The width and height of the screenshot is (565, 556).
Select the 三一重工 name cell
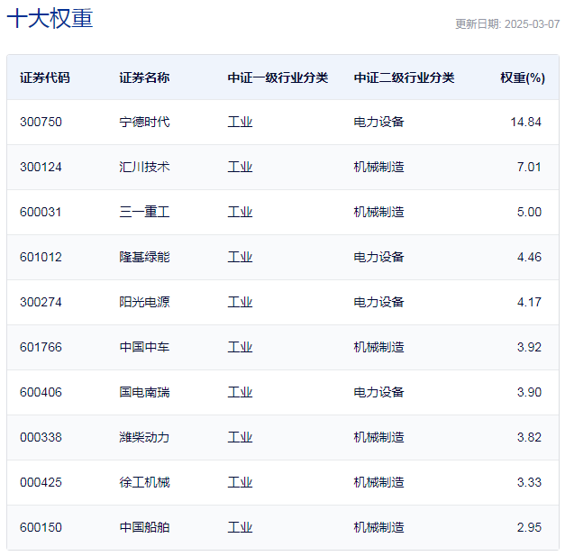point(144,212)
